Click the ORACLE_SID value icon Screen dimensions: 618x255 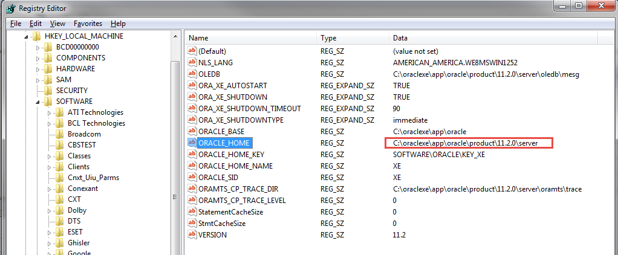[192, 177]
